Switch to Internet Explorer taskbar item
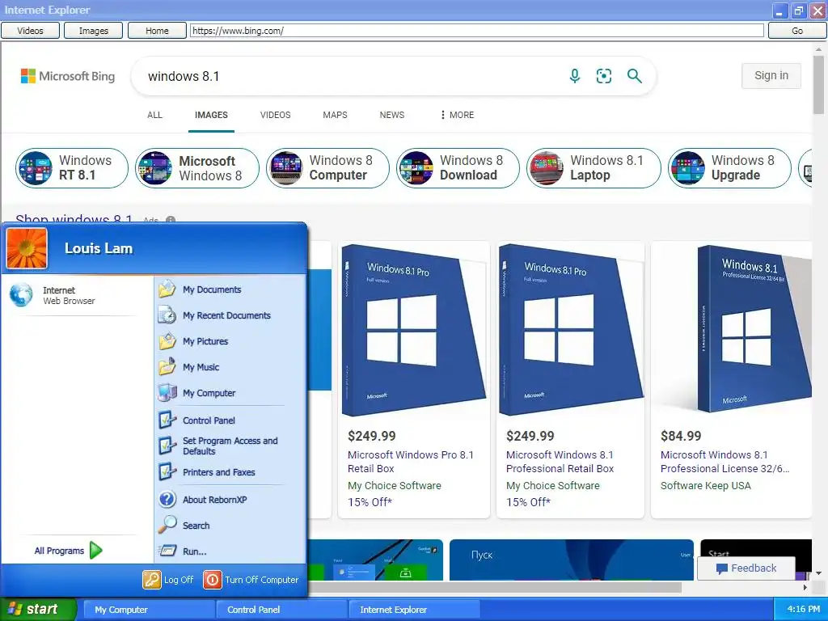The image size is (828, 621). pos(415,610)
